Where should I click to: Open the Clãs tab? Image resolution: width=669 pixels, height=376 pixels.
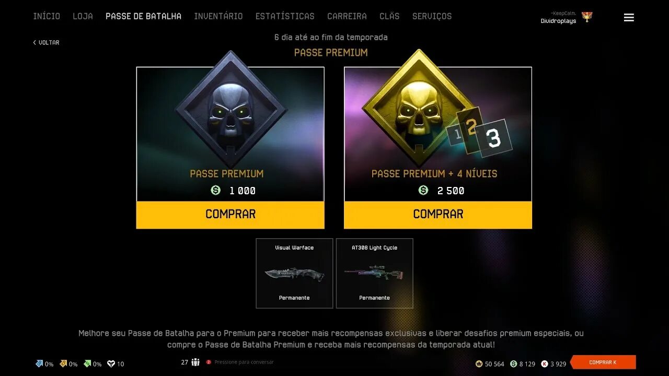389,16
